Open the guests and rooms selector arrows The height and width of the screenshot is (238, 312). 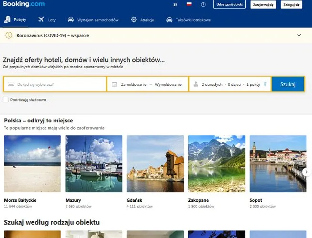click(x=265, y=84)
